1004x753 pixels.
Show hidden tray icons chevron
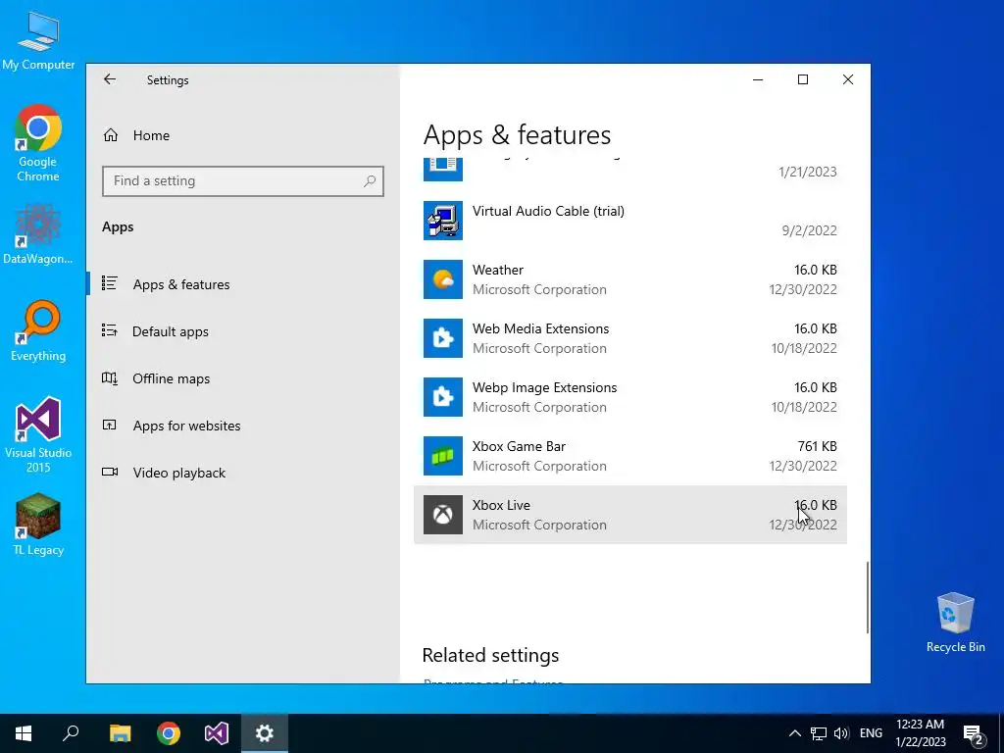(x=794, y=733)
